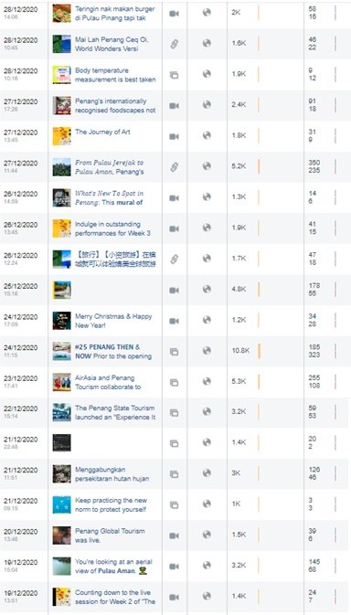The height and width of the screenshot is (615, 351).
Task: Open Menggabungkan persekitaran hutan hujan post
Action: 112,474
